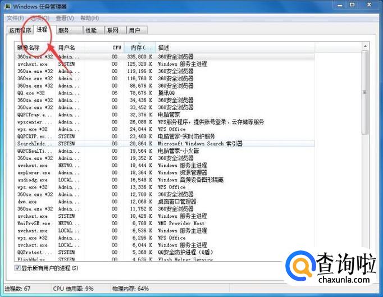The image size is (383, 297).
Task: Switch to the 进程 tab
Action: [45, 30]
